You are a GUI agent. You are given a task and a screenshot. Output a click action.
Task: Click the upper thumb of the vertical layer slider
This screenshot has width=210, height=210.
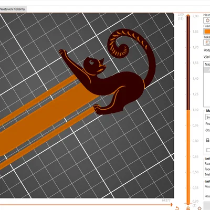[188, 16]
